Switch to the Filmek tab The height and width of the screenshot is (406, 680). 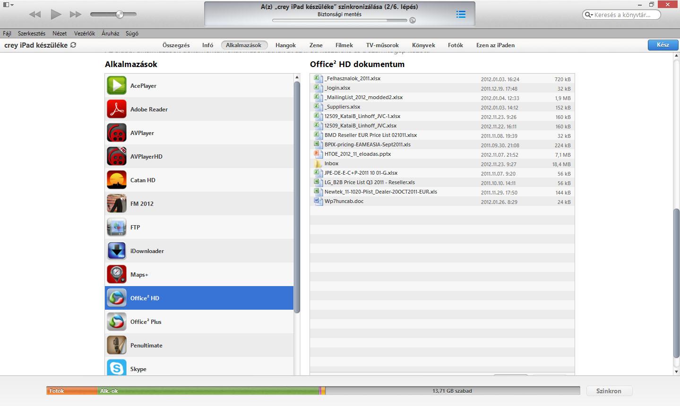(344, 45)
